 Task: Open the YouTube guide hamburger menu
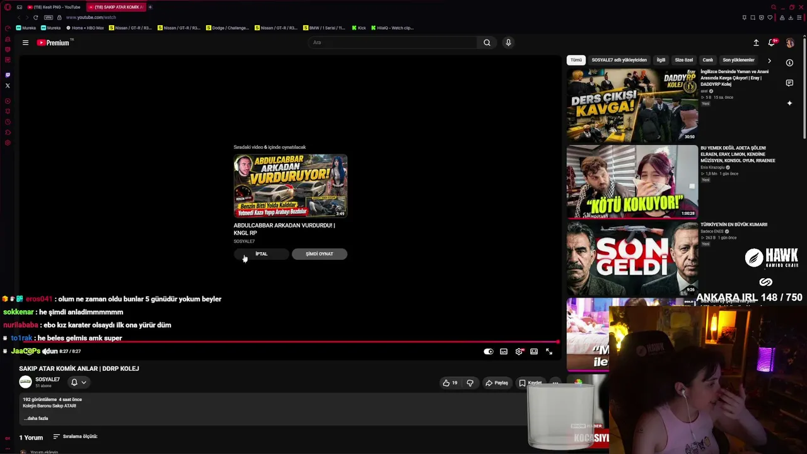25,43
